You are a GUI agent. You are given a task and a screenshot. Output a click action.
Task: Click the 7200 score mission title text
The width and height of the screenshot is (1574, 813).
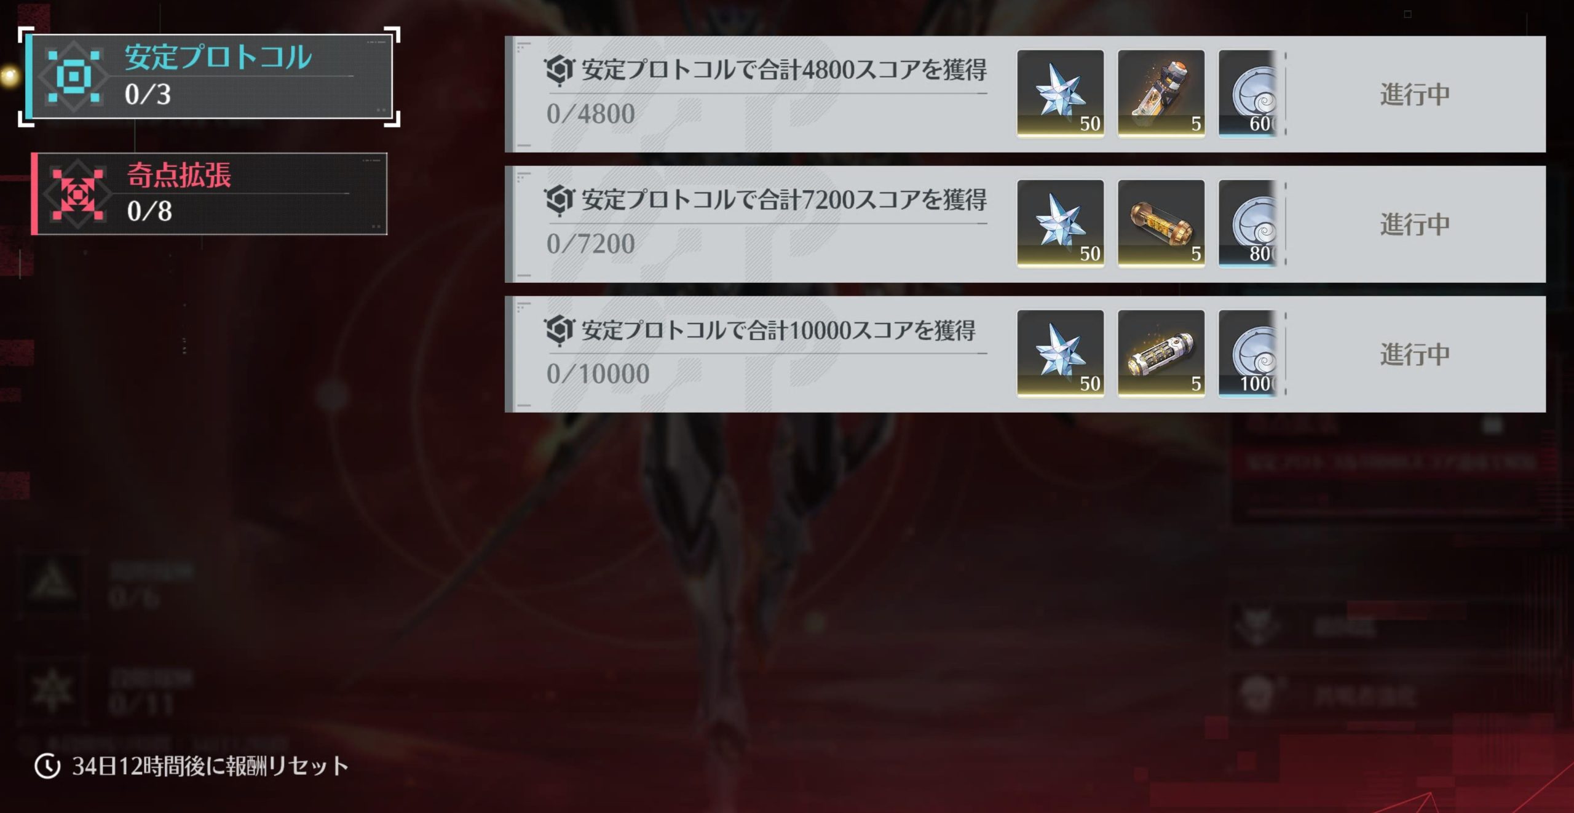pyautogui.click(x=784, y=200)
